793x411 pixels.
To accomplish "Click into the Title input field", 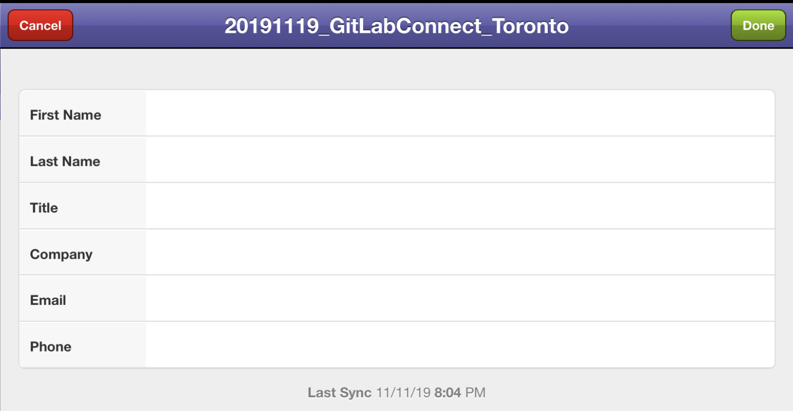I will point(460,206).
